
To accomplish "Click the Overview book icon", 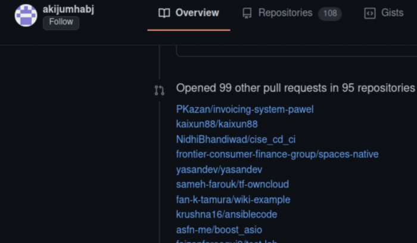I will coord(164,13).
